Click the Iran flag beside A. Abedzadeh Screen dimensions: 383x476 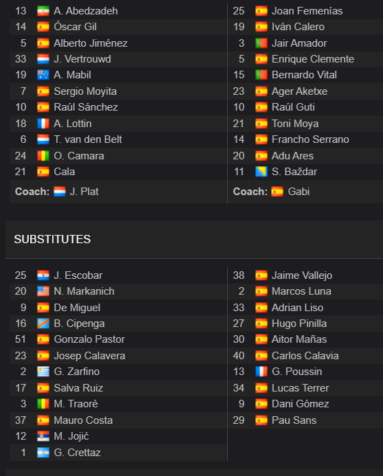pyautogui.click(x=43, y=11)
